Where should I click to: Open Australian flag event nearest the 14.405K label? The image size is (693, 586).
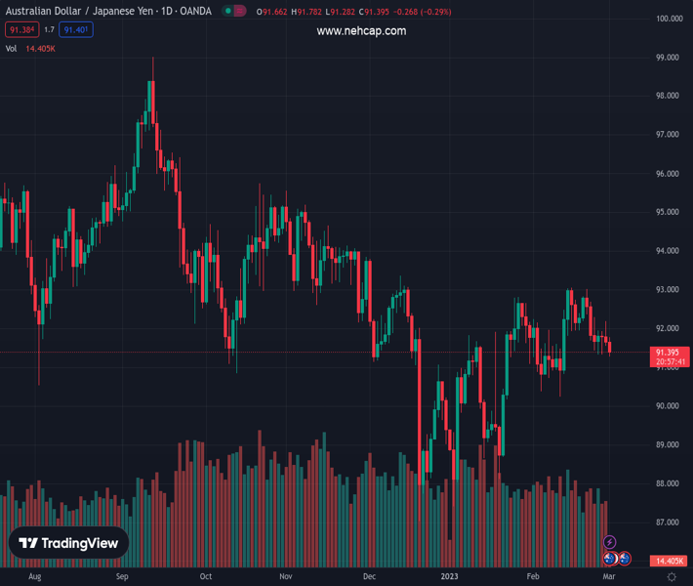(x=625, y=559)
